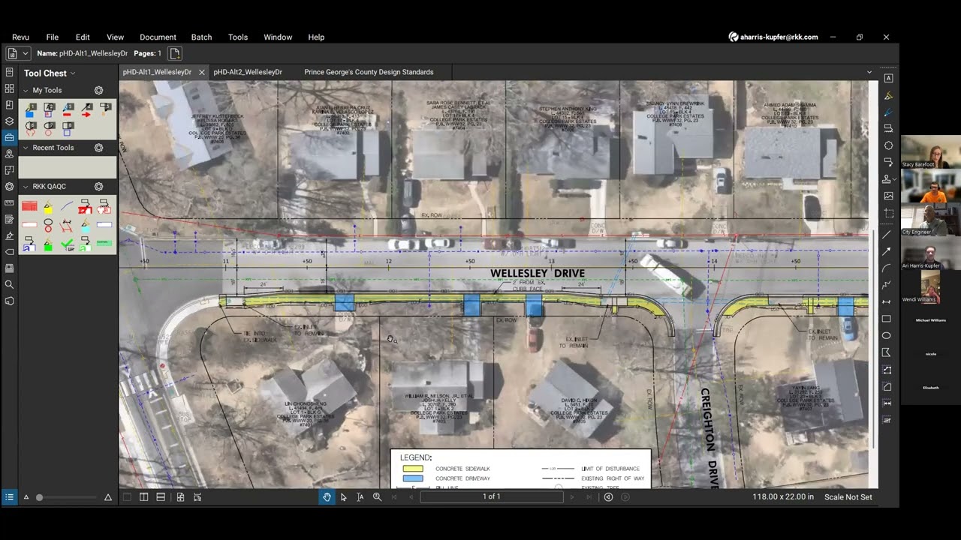961x540 pixels.
Task: Open the Properties gear panel icon
Action: pyautogui.click(x=9, y=186)
